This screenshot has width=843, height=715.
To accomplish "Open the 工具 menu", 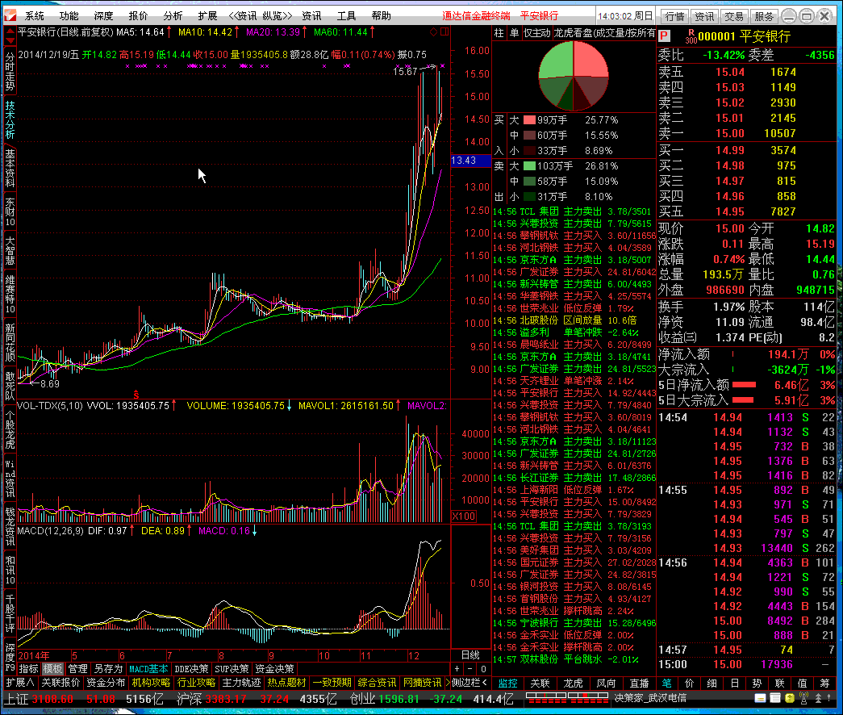I will 346,15.
